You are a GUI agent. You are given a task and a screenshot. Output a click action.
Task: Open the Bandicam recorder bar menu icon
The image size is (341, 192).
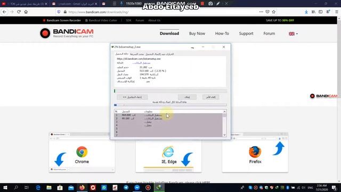(x=115, y=4)
